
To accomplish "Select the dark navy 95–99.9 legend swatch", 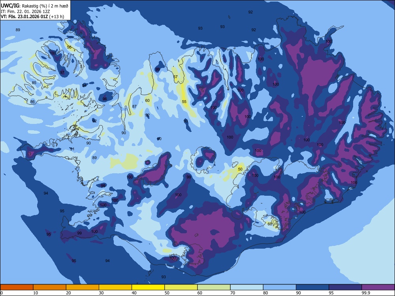I will pos(345,287).
